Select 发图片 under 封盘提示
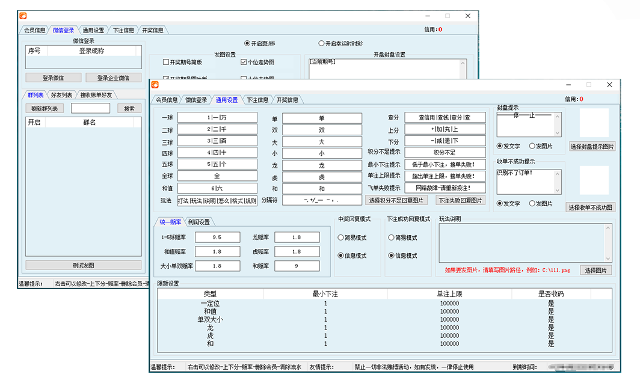Image resolution: width=640 pixels, height=392 pixels. [532, 145]
